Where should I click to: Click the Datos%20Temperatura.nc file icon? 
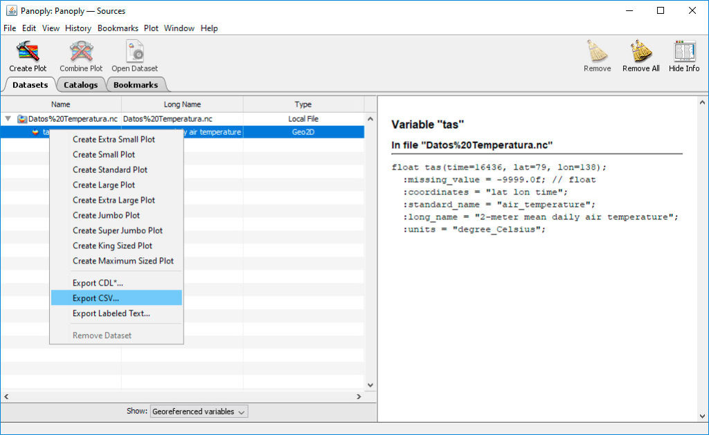pos(22,119)
